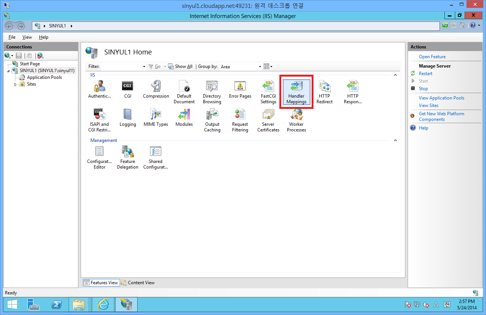
Task: Click Get New Web Platform Components
Action: (x=441, y=116)
